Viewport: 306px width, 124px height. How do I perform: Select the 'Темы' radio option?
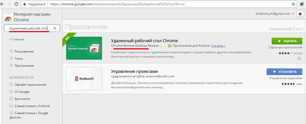(x=11, y=58)
